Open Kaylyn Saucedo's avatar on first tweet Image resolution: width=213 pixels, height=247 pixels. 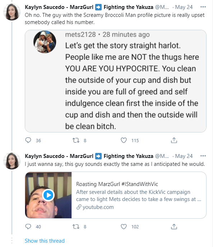[x=12, y=12]
